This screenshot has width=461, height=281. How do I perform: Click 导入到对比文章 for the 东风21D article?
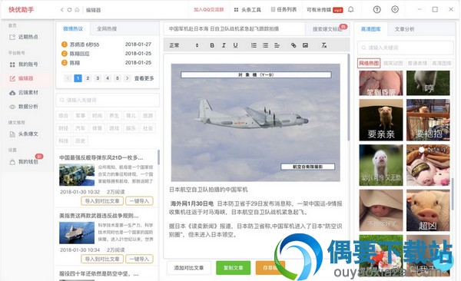pyautogui.click(x=102, y=201)
